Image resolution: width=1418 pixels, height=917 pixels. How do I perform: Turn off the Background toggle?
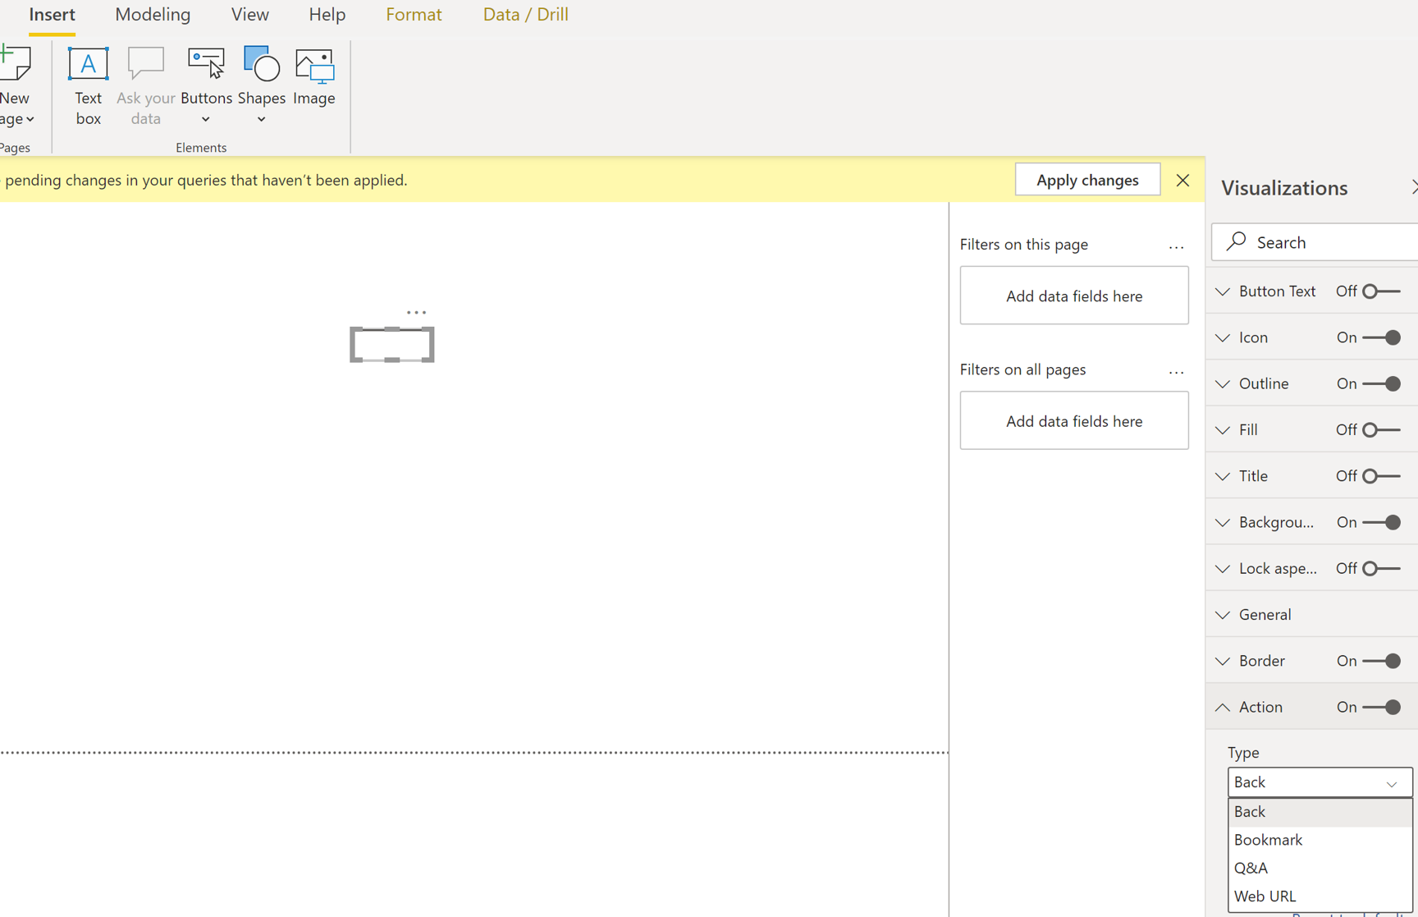tap(1380, 522)
